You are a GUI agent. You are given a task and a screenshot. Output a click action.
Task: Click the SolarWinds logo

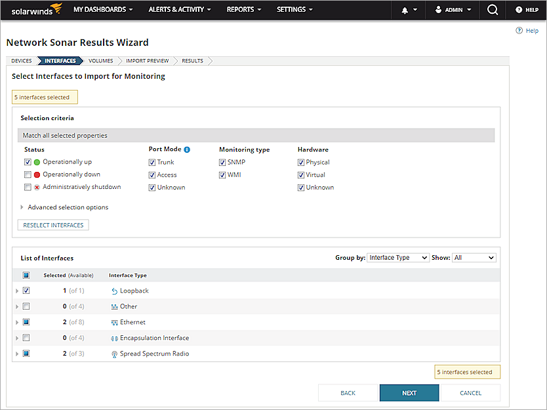click(36, 9)
